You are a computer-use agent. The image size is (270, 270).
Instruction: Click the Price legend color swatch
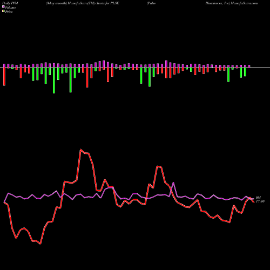pyautogui.click(x=3, y=11)
